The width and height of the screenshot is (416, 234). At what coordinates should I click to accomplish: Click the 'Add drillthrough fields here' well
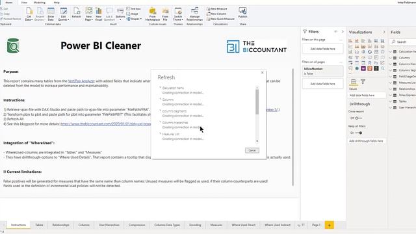coord(366,141)
